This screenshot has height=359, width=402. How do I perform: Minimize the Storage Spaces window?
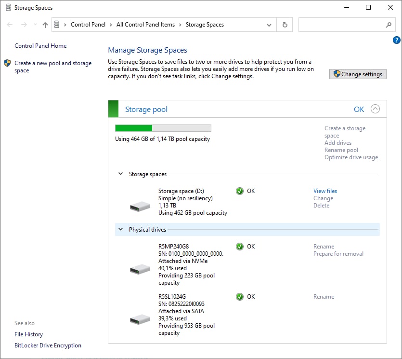[x=346, y=7]
